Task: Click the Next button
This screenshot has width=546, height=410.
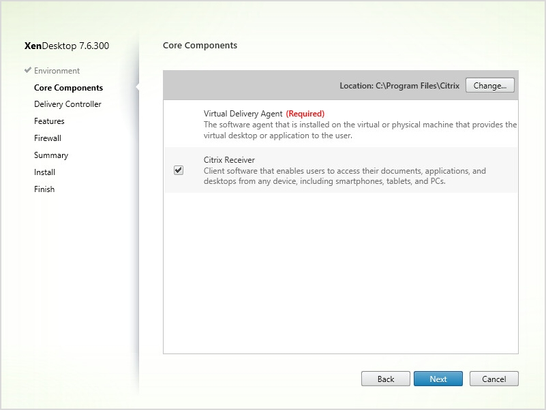Action: [438, 379]
